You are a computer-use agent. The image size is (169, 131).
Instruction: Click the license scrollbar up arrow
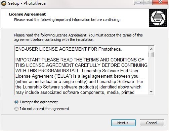coord(151,49)
